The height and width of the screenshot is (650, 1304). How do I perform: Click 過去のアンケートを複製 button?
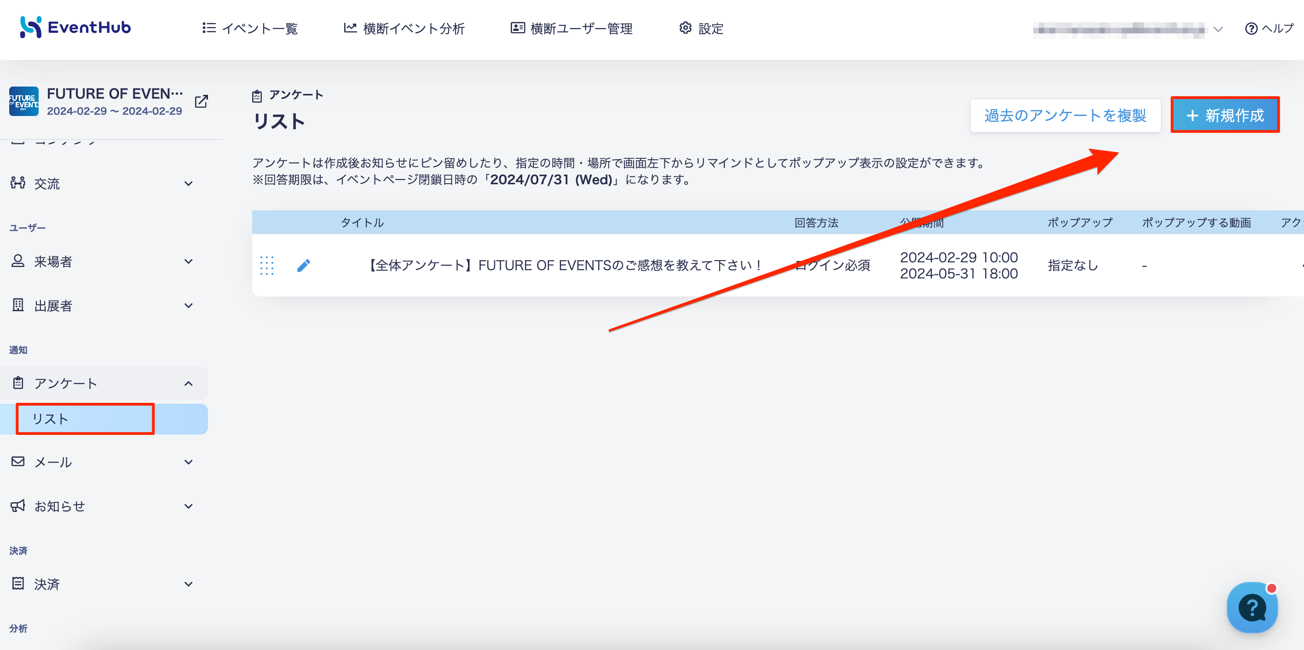pos(1065,116)
